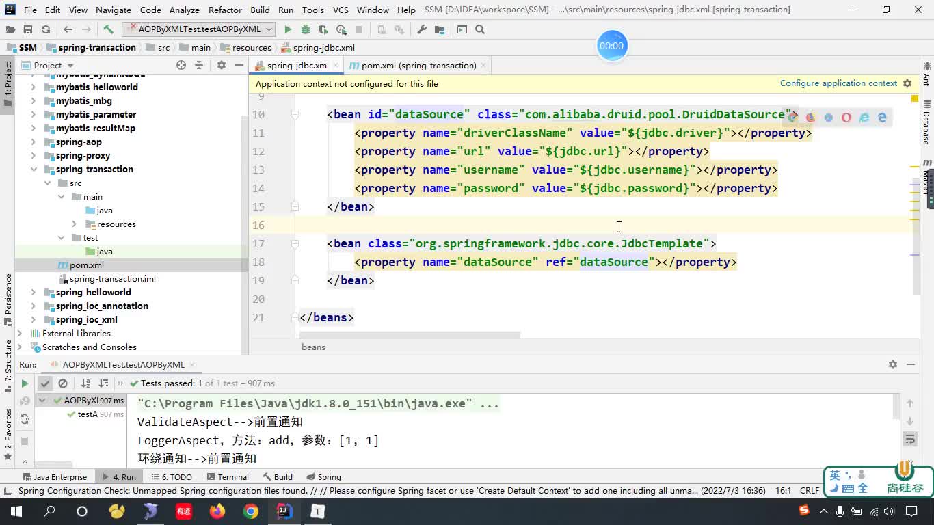Open Windows Start menu

(16, 511)
